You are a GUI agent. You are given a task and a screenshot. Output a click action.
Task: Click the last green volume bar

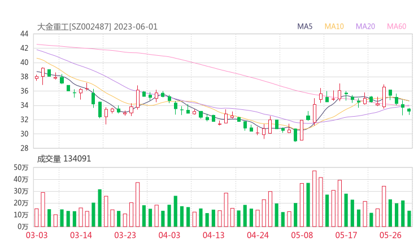(x=409, y=219)
